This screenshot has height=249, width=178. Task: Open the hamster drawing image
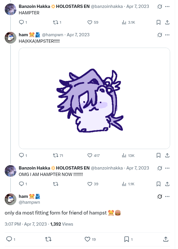tap(94, 98)
